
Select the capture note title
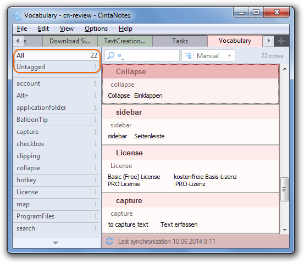coord(129,201)
